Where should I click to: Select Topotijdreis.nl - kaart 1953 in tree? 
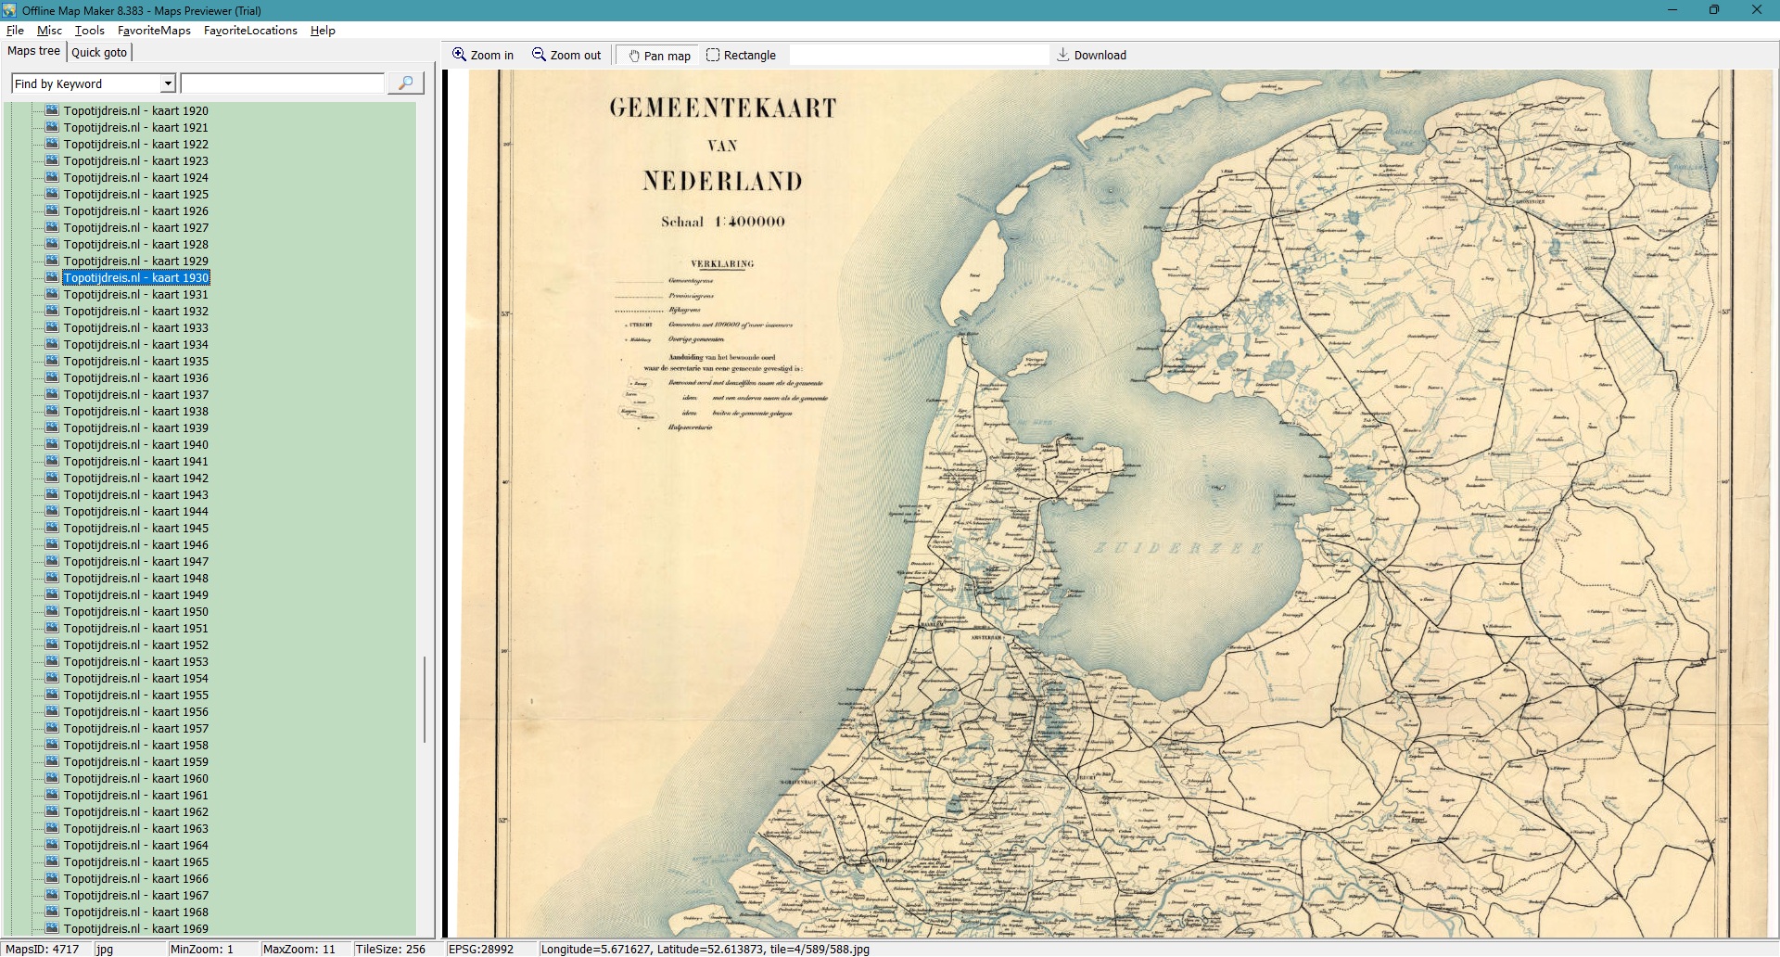coord(135,661)
